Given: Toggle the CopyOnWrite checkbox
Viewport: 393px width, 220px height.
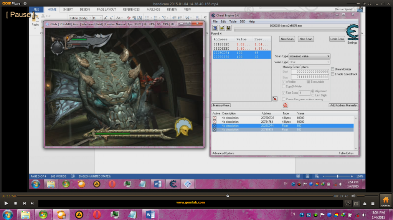Looking at the screenshot, I should tap(284, 86).
